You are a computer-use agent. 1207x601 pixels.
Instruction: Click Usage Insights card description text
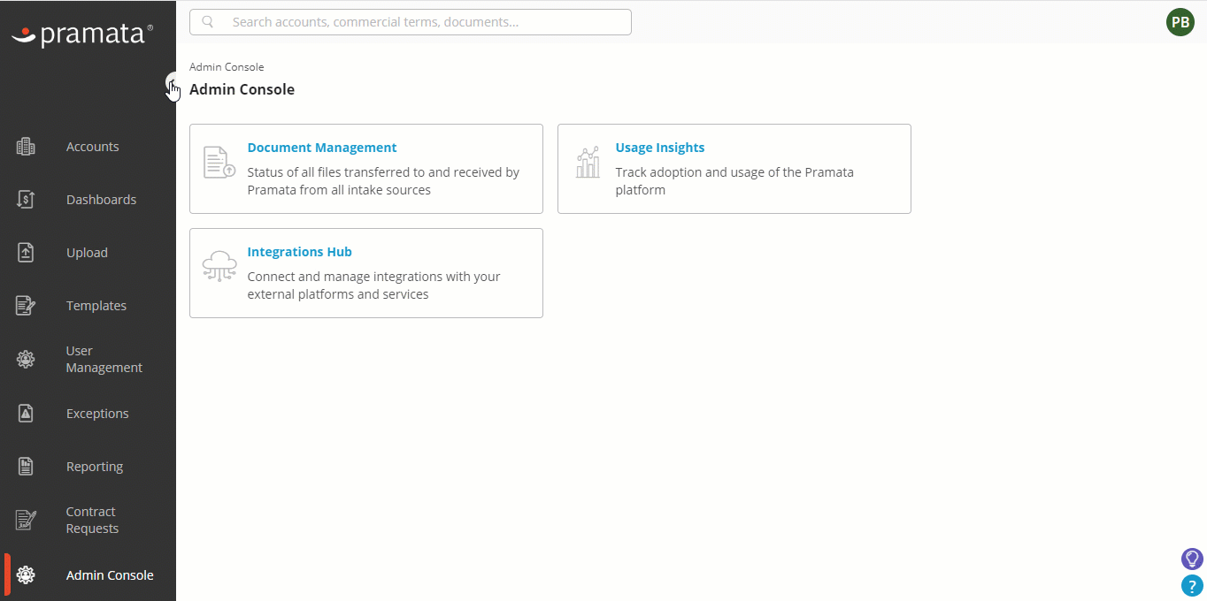tap(734, 181)
